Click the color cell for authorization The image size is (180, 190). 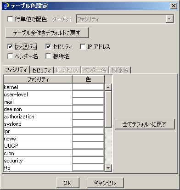click(88, 117)
